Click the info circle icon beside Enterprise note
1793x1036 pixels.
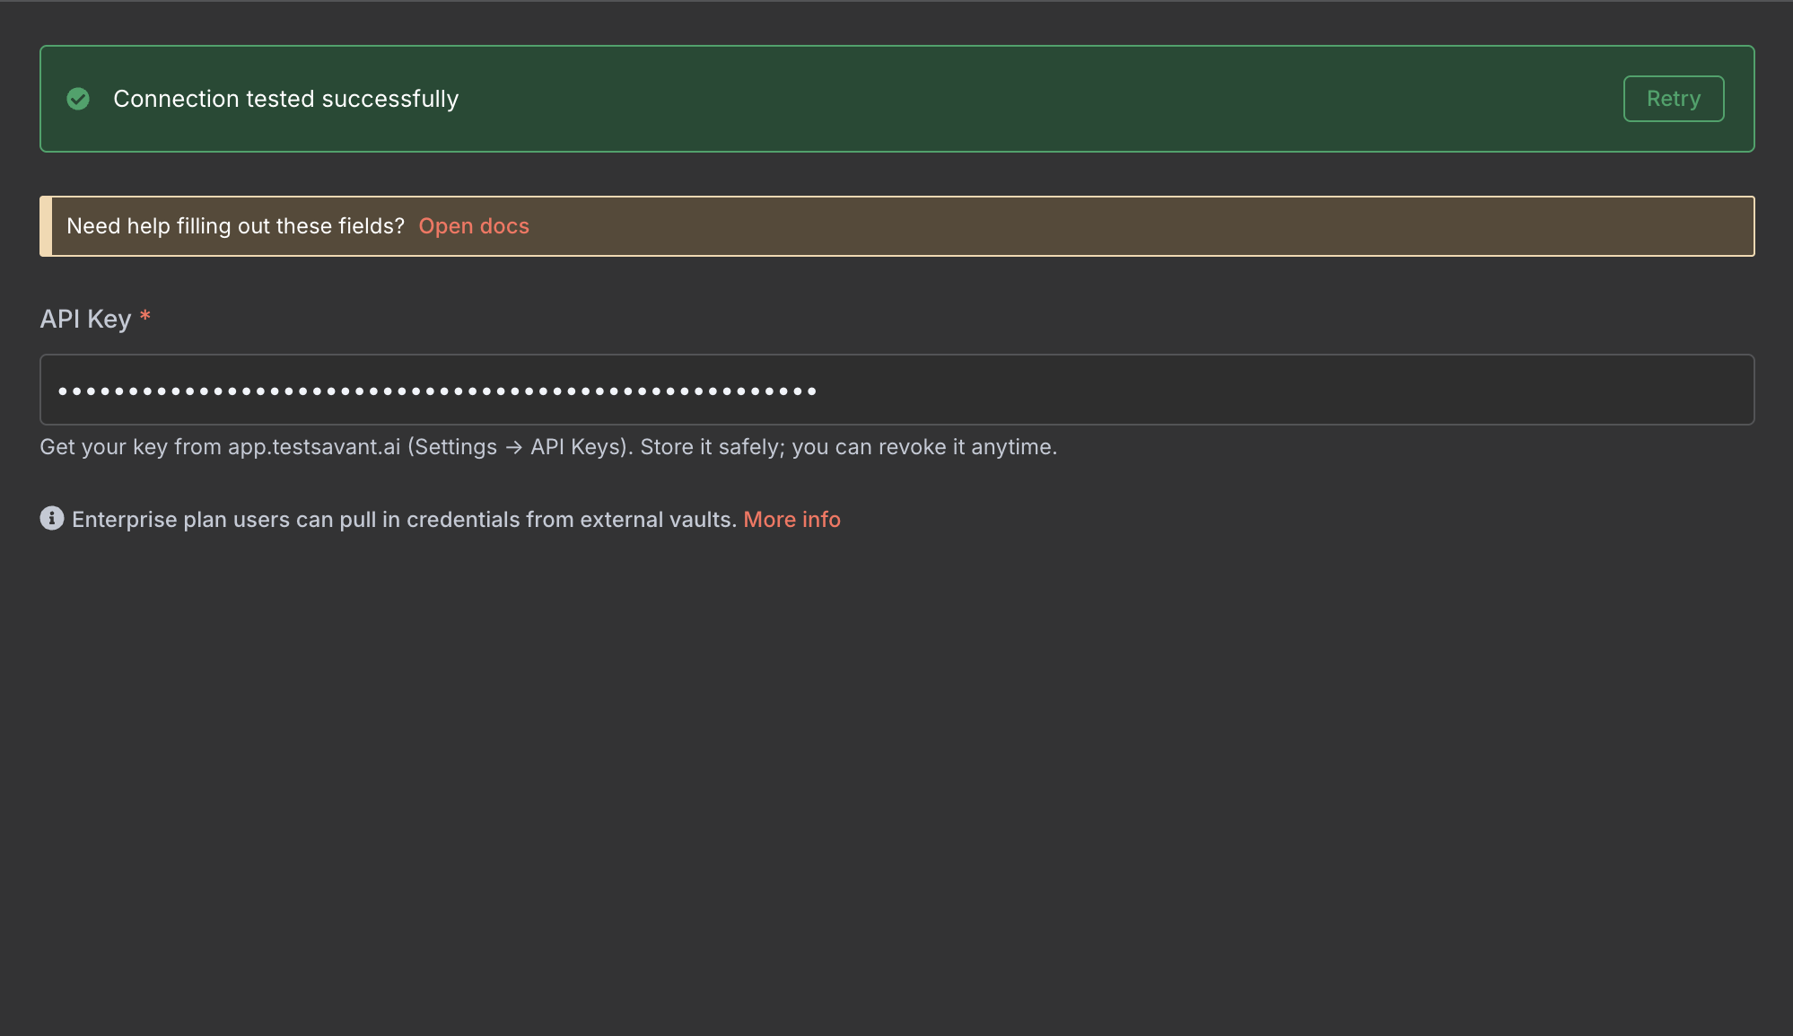point(52,519)
